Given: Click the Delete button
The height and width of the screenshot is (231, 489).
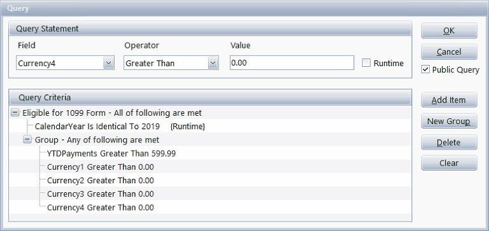Looking at the screenshot, I should tap(449, 143).
